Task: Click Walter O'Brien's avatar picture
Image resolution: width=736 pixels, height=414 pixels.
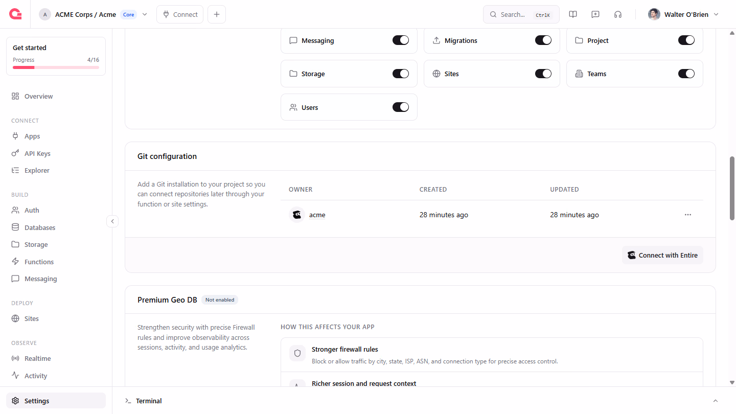Action: [654, 14]
